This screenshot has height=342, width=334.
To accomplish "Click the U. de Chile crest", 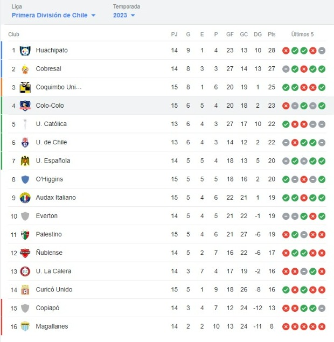I will click(25, 142).
